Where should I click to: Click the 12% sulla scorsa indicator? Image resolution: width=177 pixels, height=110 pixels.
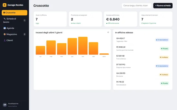coord(113,23)
